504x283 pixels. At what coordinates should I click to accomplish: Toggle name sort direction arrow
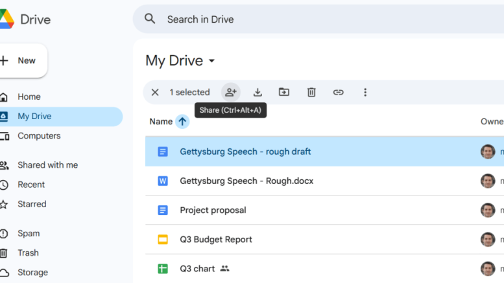182,121
